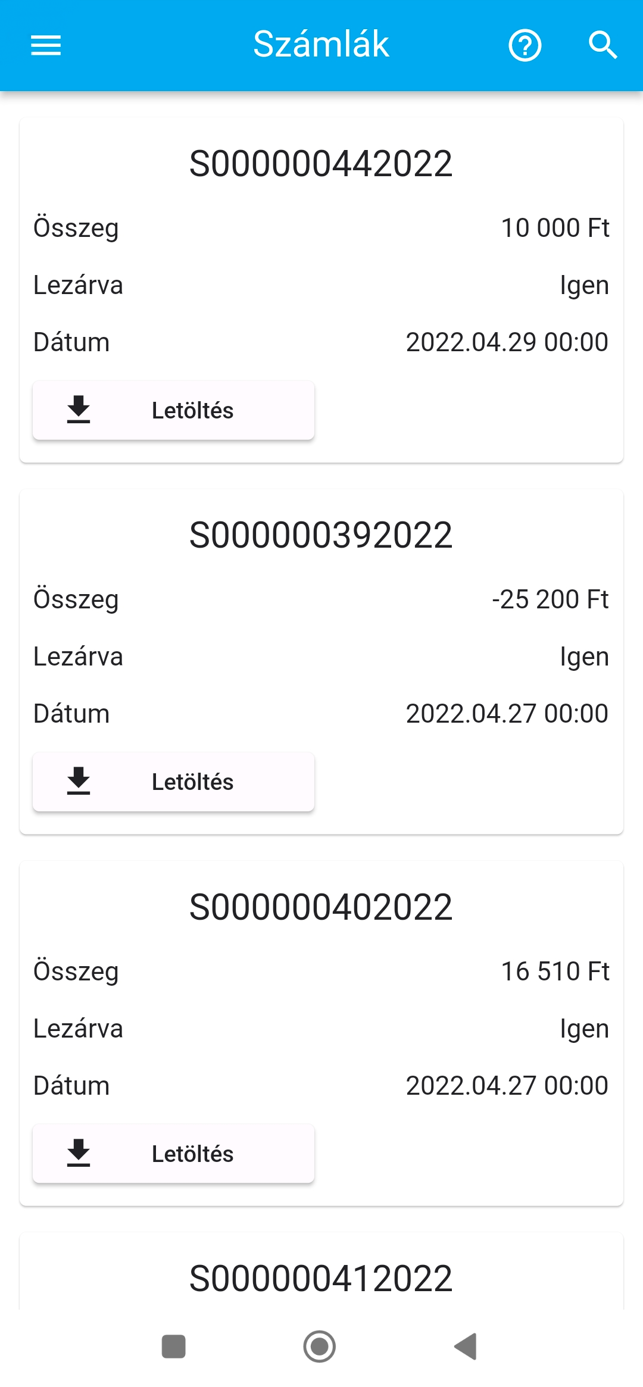This screenshot has height=1387, width=643.
Task: Click Letöltés label for the 16 510 Ft invoice
Action: coord(192,1154)
